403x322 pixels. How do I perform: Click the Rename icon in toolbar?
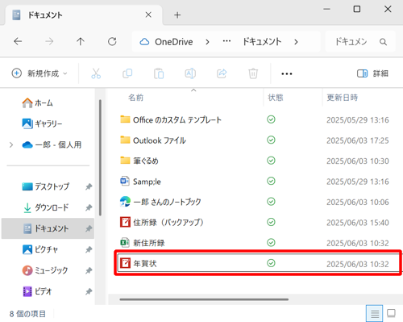tap(190, 73)
